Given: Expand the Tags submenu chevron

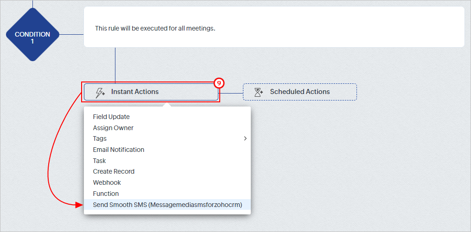Looking at the screenshot, I should pos(245,138).
